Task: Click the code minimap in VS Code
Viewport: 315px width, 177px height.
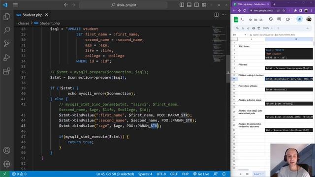Action: [x=219, y=44]
